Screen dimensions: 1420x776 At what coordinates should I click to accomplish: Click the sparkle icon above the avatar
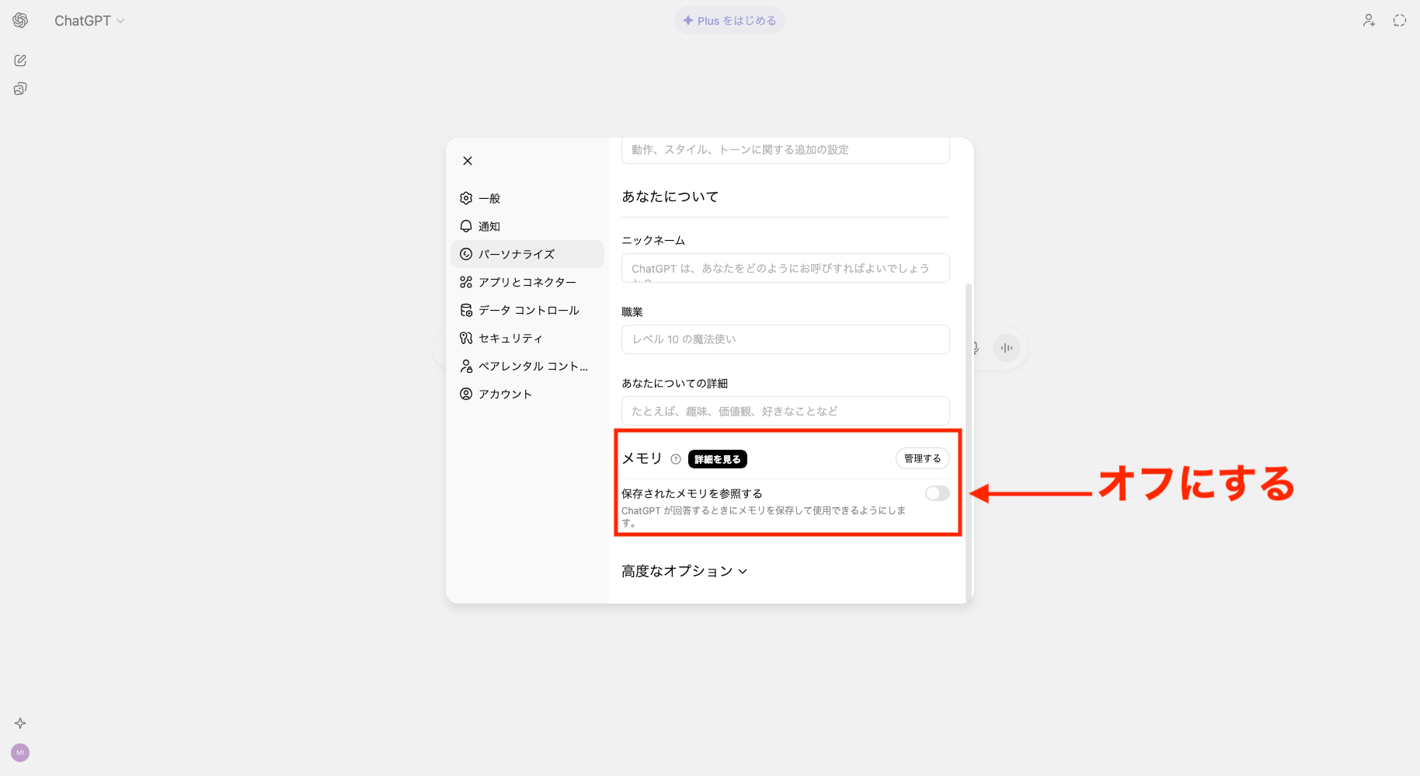[19, 722]
